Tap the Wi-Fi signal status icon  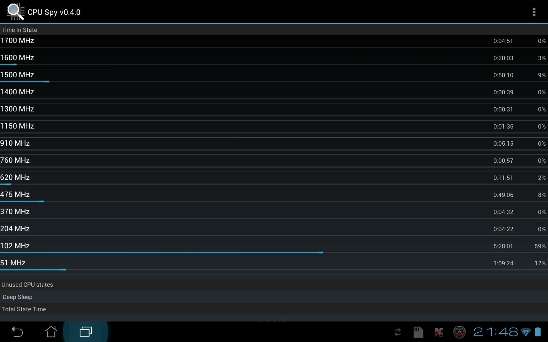click(526, 332)
